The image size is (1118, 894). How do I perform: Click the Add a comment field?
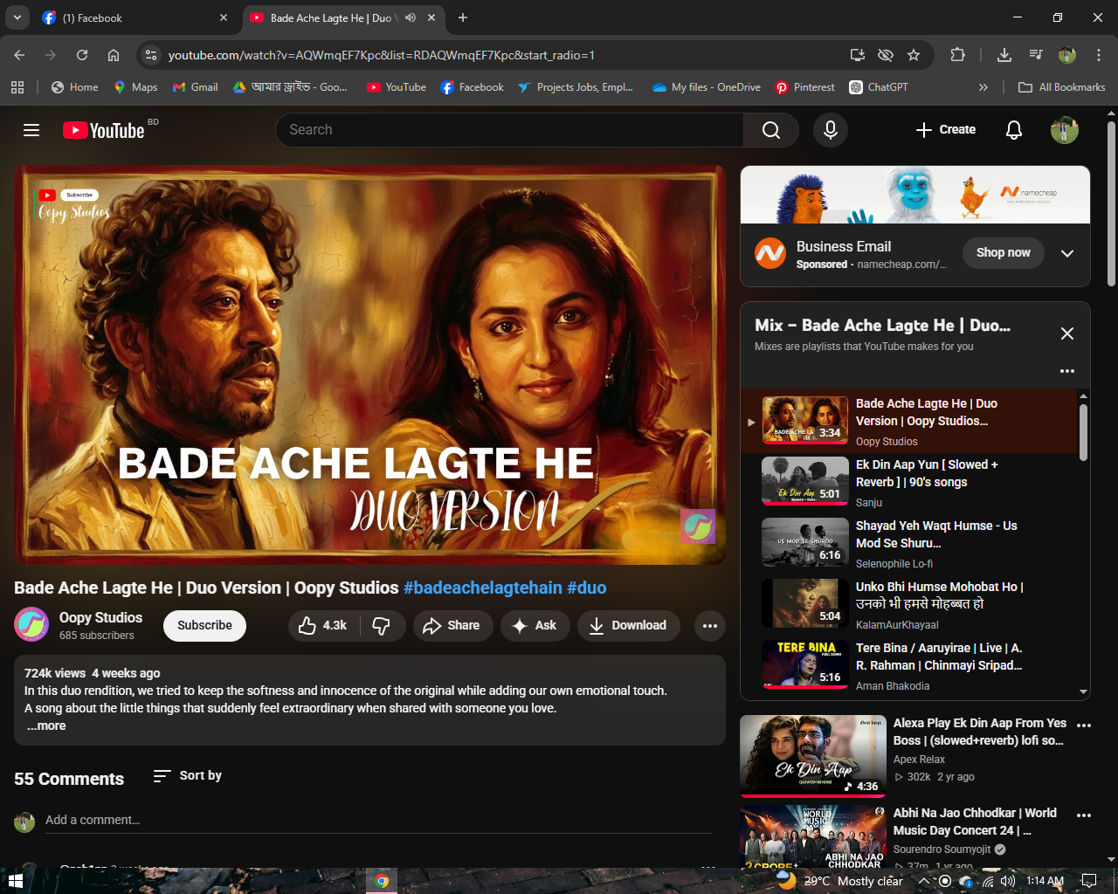pyautogui.click(x=378, y=821)
